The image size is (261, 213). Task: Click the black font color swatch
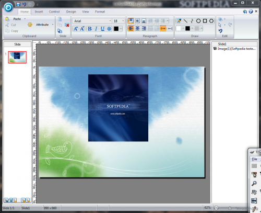(116, 29)
